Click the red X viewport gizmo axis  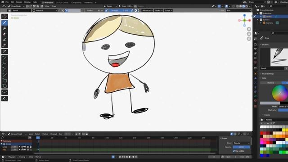[x=250, y=20]
